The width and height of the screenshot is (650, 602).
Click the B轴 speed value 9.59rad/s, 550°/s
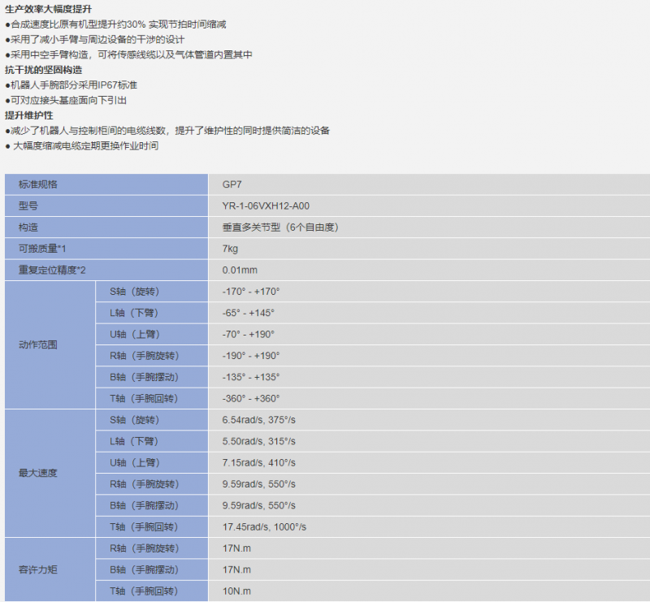tap(258, 506)
